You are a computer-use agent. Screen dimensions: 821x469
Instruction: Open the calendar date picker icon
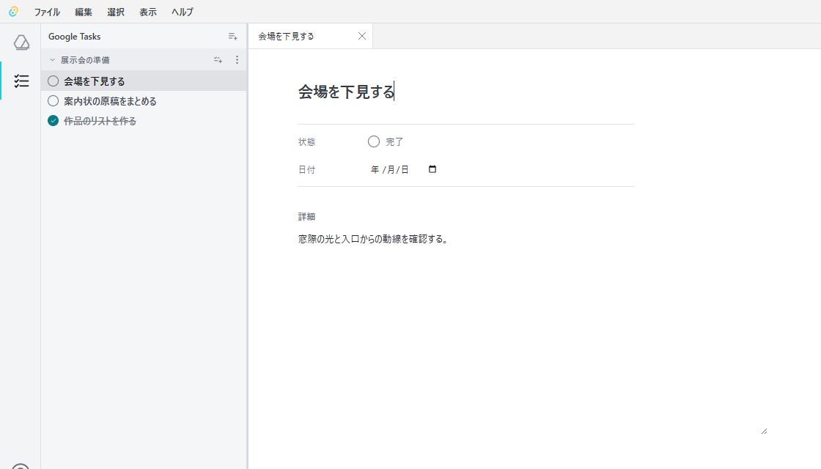(432, 169)
